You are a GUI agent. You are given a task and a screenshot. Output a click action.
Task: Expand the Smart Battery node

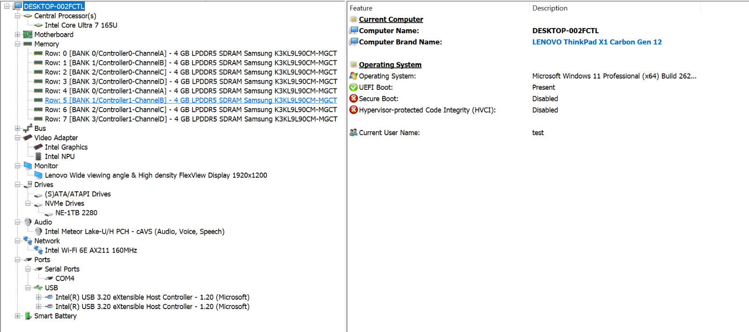click(x=17, y=316)
